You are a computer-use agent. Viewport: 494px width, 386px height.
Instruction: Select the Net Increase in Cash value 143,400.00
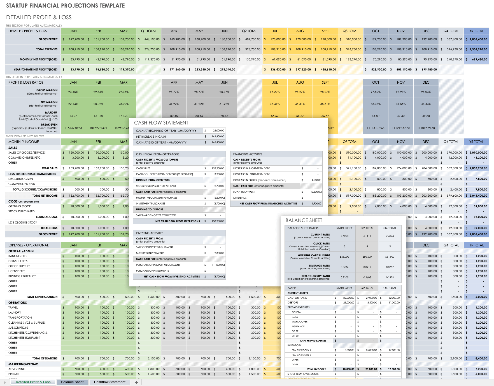(x=214, y=136)
